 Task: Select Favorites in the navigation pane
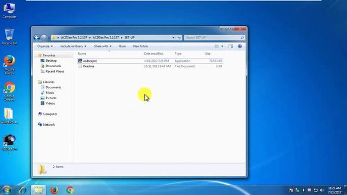coord(49,55)
